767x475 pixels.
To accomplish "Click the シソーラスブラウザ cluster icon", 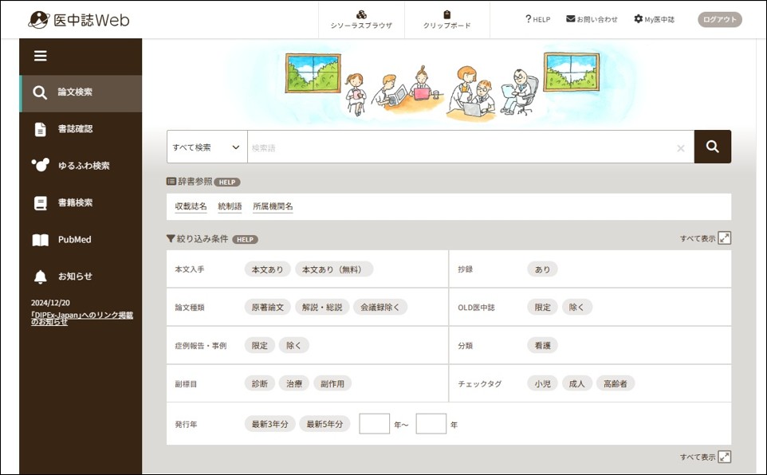I will (x=361, y=14).
